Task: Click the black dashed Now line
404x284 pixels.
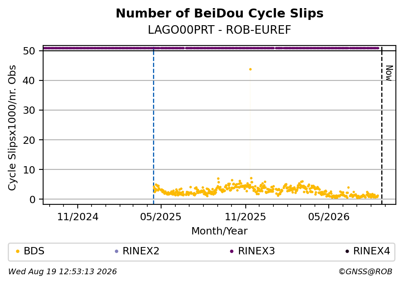Action: [382, 126]
